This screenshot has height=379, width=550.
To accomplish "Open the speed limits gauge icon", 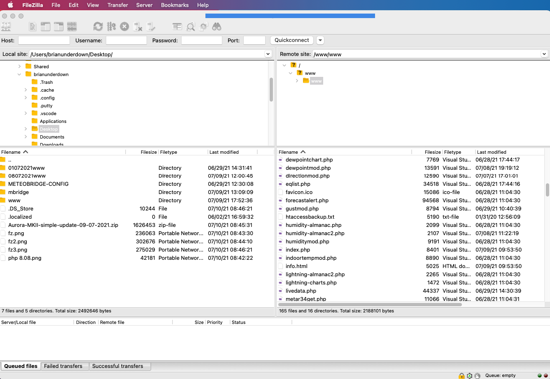I will point(478,376).
